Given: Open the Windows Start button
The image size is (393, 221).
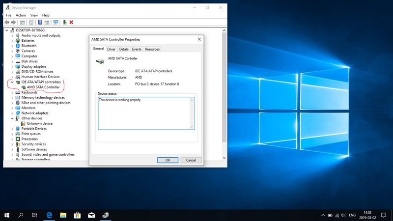Looking at the screenshot, I should pos(7,215).
